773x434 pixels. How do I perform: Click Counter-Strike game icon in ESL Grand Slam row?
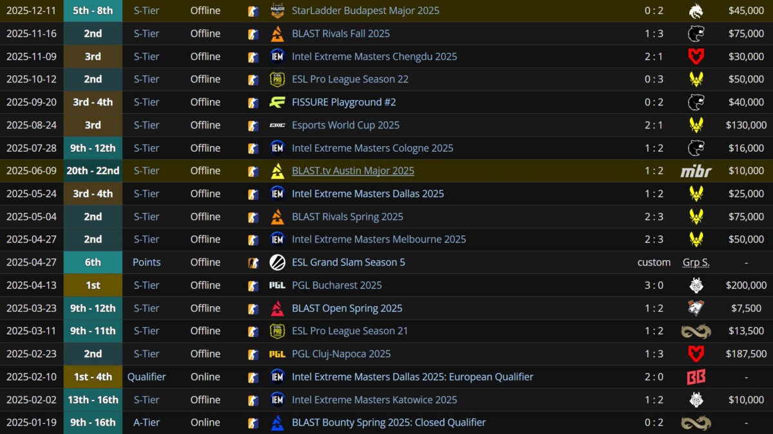point(254,262)
